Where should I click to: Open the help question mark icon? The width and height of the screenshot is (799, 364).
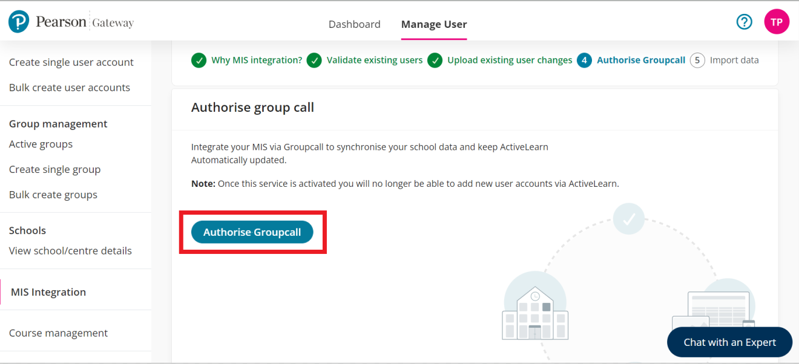click(744, 22)
